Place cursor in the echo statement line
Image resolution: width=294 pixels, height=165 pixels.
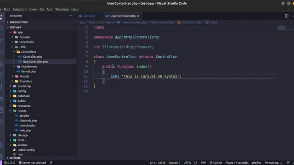coord(146,77)
